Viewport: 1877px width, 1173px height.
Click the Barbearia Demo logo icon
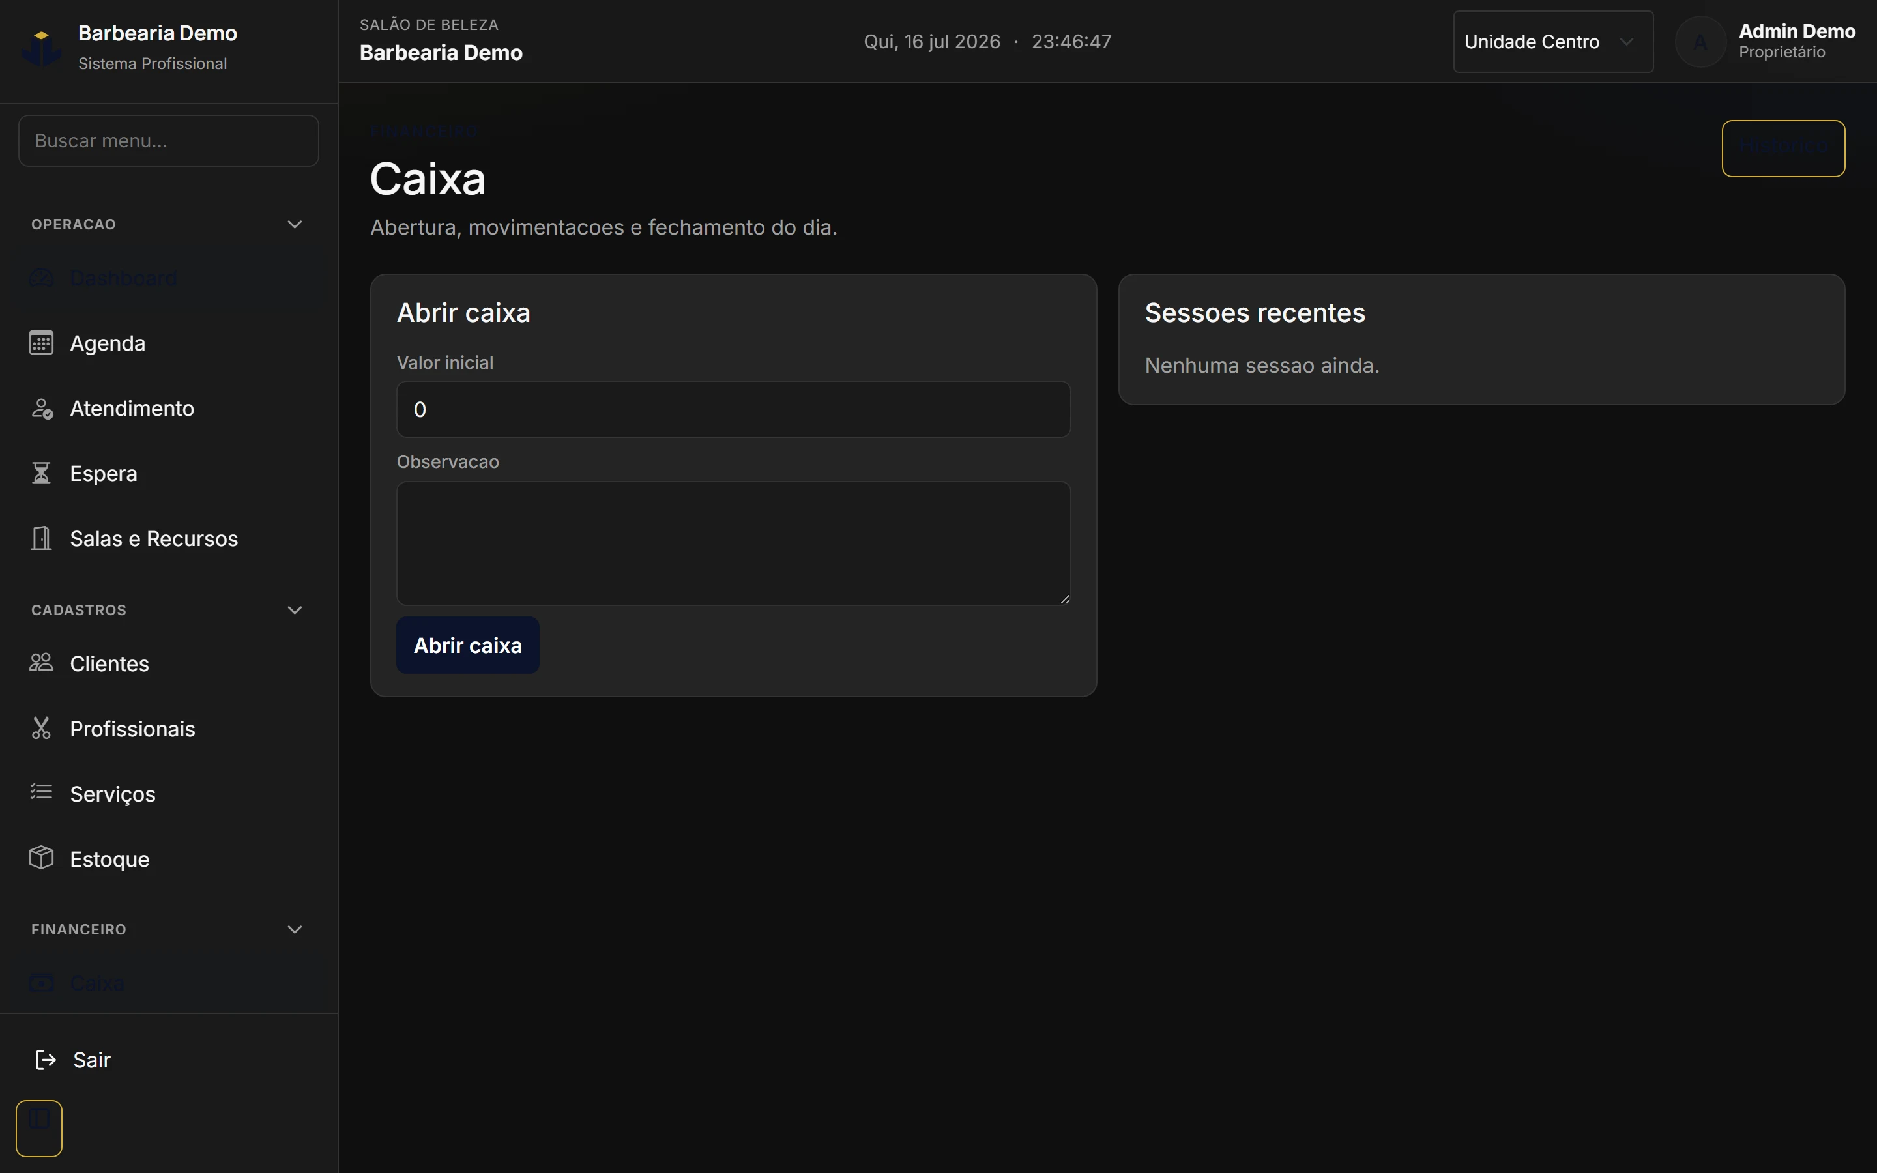pos(41,48)
